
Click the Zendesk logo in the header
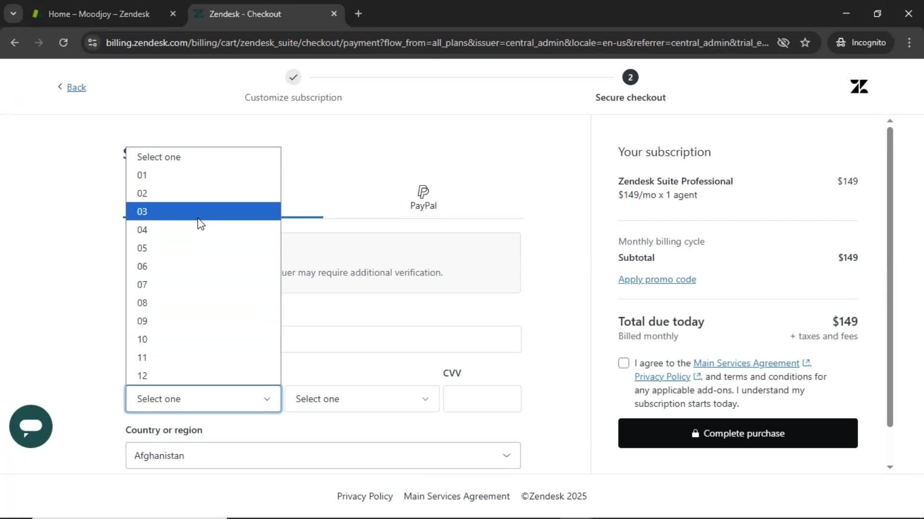(859, 86)
